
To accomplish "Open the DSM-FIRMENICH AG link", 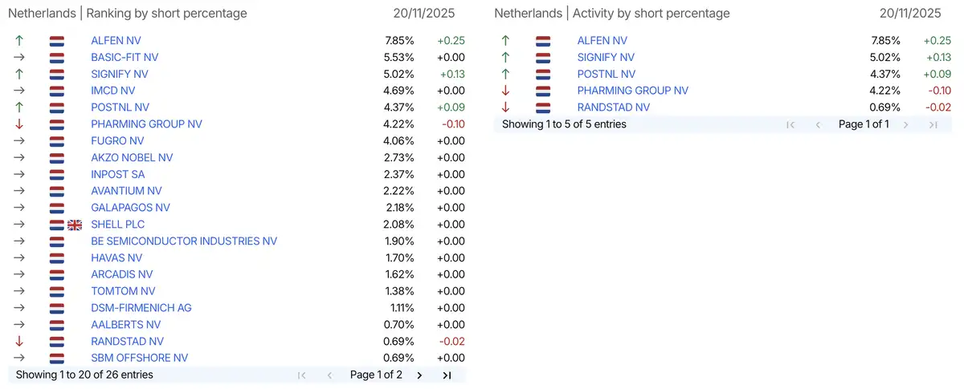I will click(141, 308).
